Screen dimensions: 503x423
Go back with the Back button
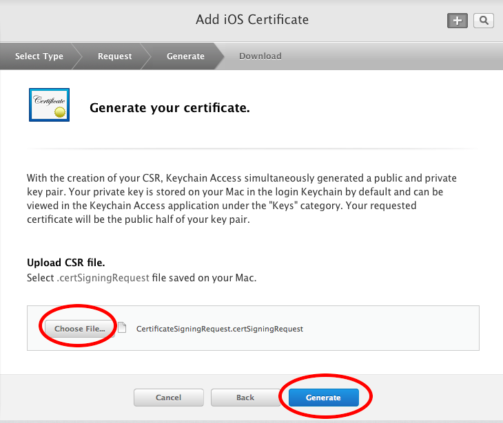pyautogui.click(x=245, y=398)
